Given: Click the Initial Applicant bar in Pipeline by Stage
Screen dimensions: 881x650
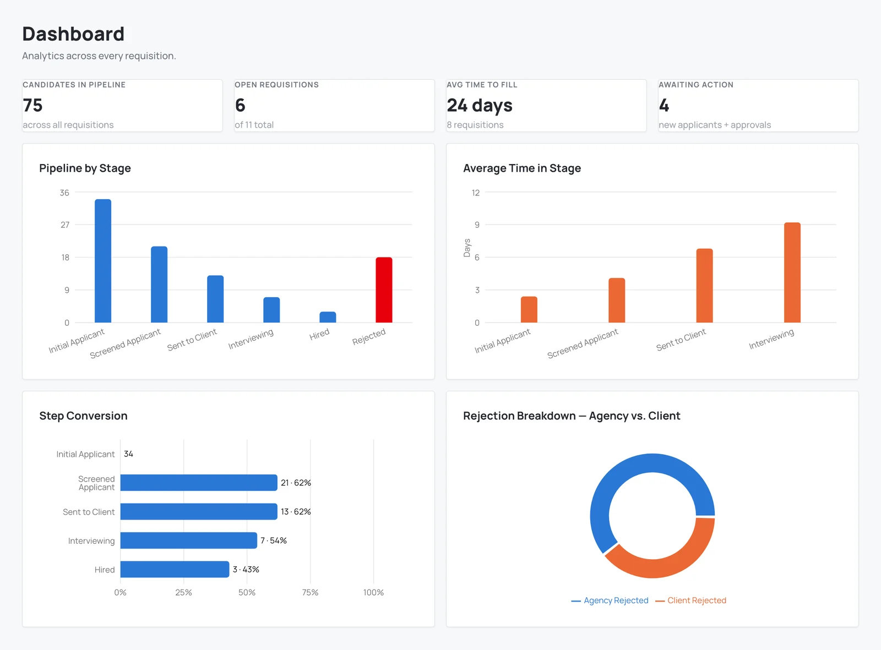Looking at the screenshot, I should point(103,261).
